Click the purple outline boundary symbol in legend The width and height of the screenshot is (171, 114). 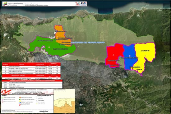point(2,100)
